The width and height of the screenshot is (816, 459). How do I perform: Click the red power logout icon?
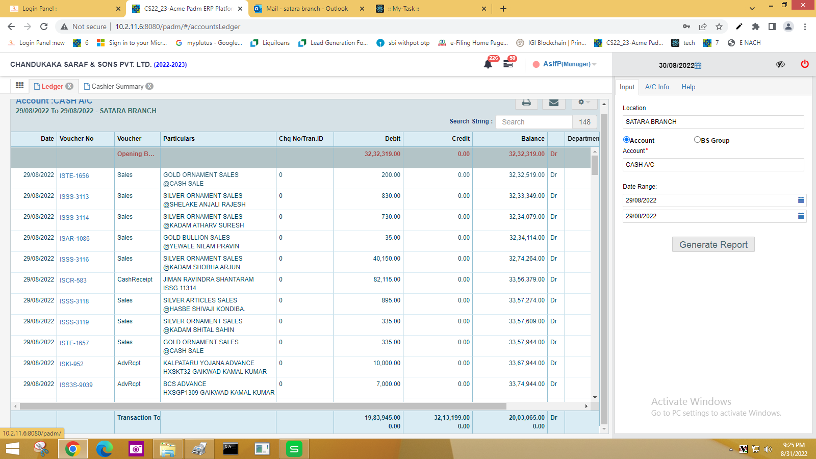pyautogui.click(x=805, y=64)
